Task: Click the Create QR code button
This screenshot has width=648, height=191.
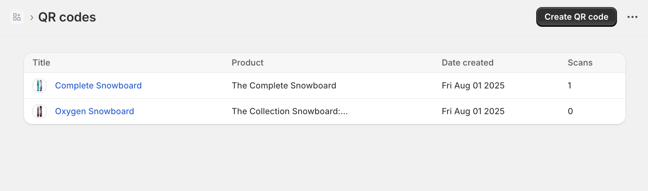Action: point(576,17)
